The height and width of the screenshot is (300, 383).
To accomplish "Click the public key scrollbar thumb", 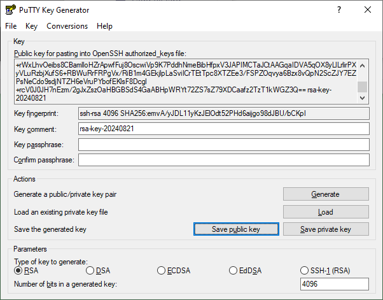I will 363,87.
